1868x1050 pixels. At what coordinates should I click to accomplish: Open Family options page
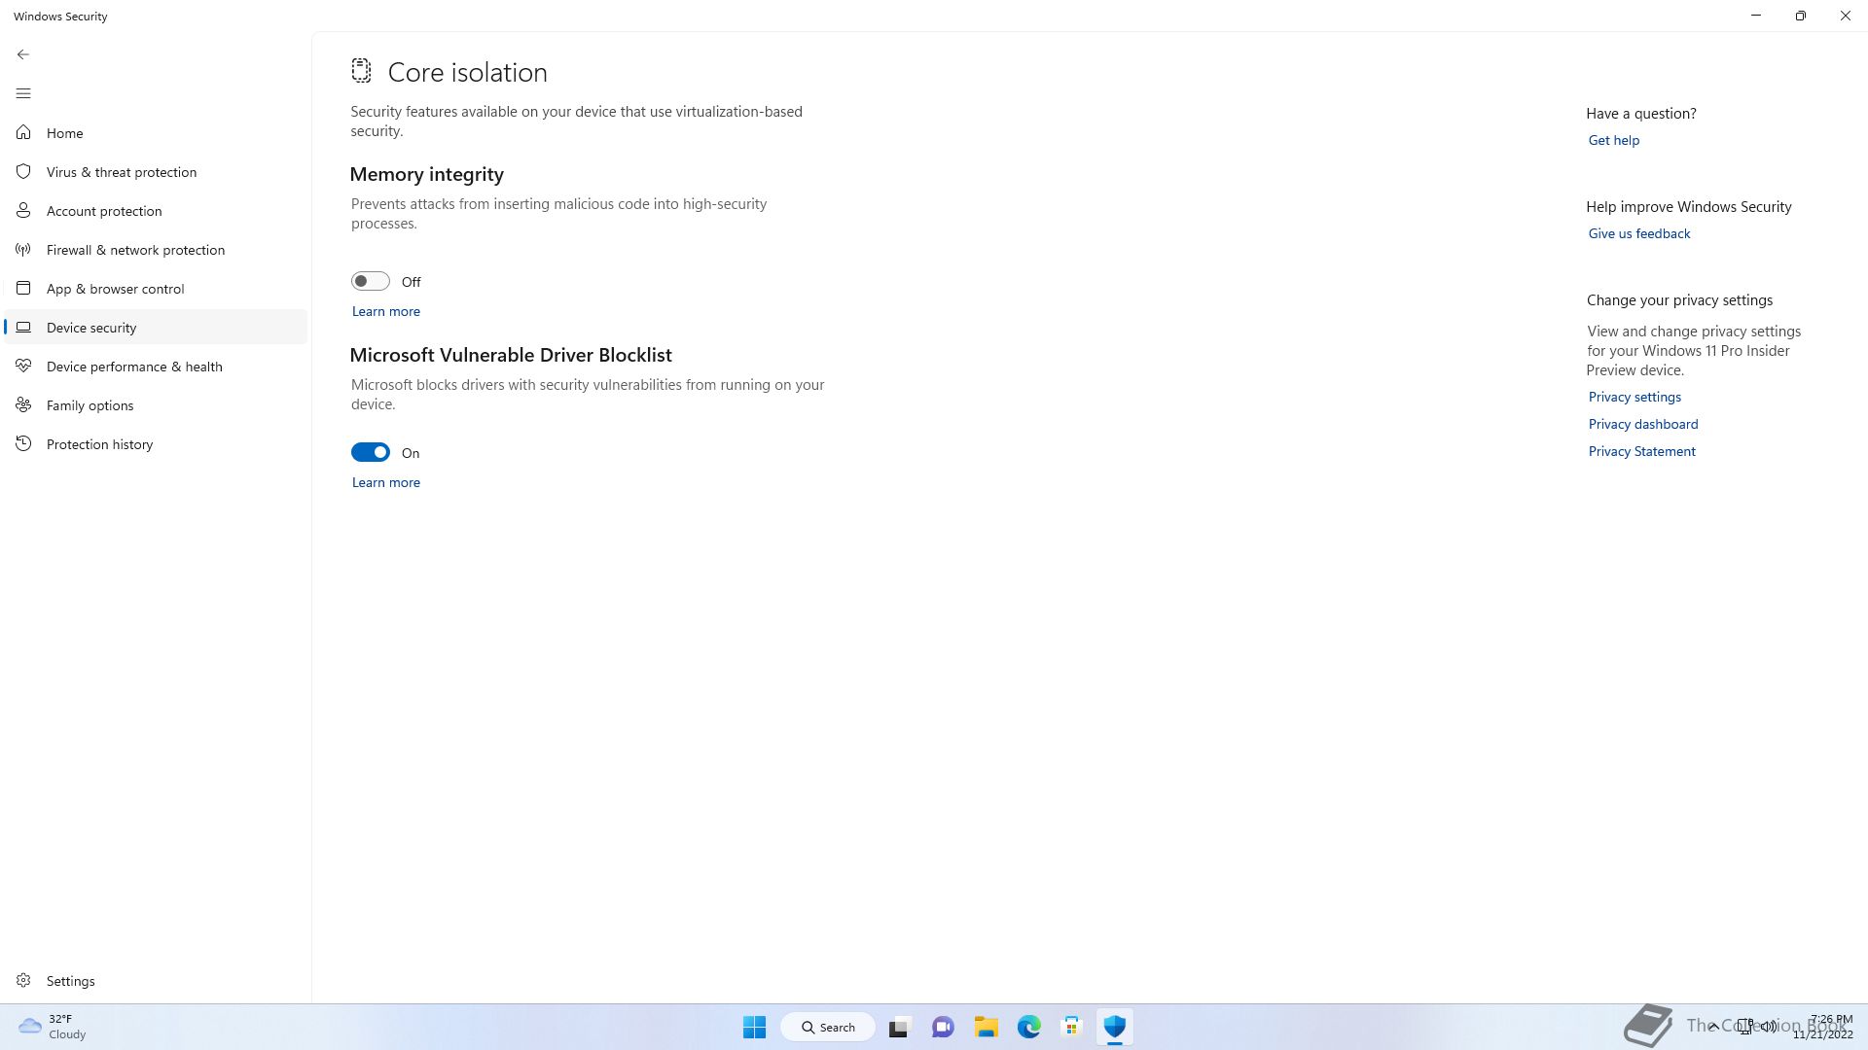pos(156,404)
